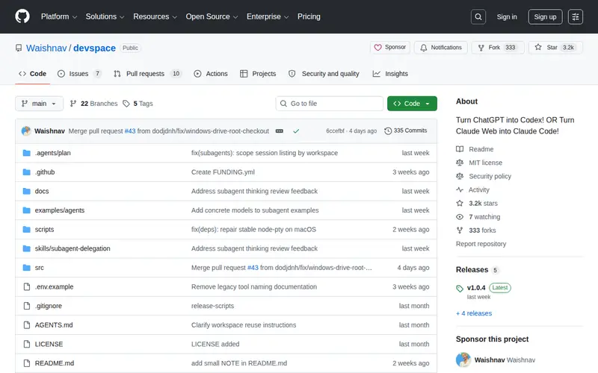The image size is (598, 373).
Task: Open the docs folder
Action: pos(42,191)
